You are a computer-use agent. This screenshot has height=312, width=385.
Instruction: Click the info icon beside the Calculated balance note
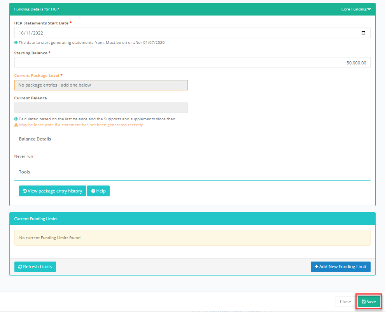16,119
